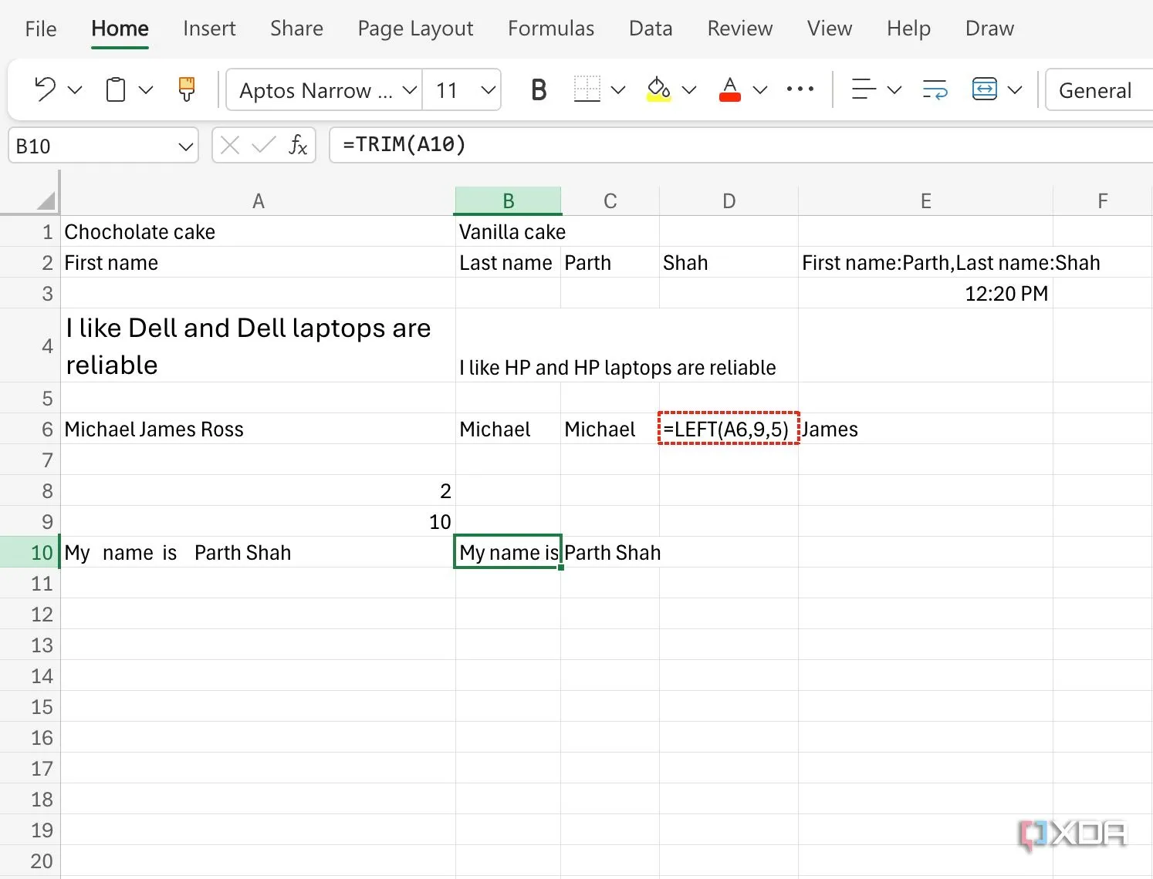
Task: Click the Undo icon
Action: [x=46, y=89]
